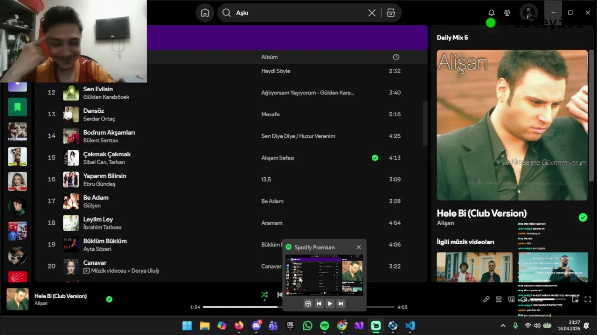Open the album Aramam

pos(271,223)
